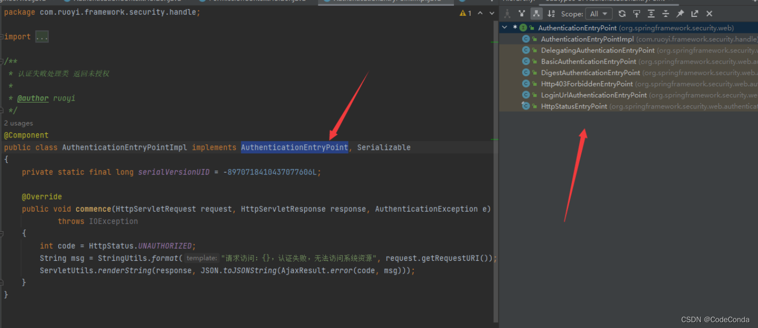Click the DigestAuthenticationEntryPoint class icon
The image size is (758, 328).
pyautogui.click(x=526, y=72)
